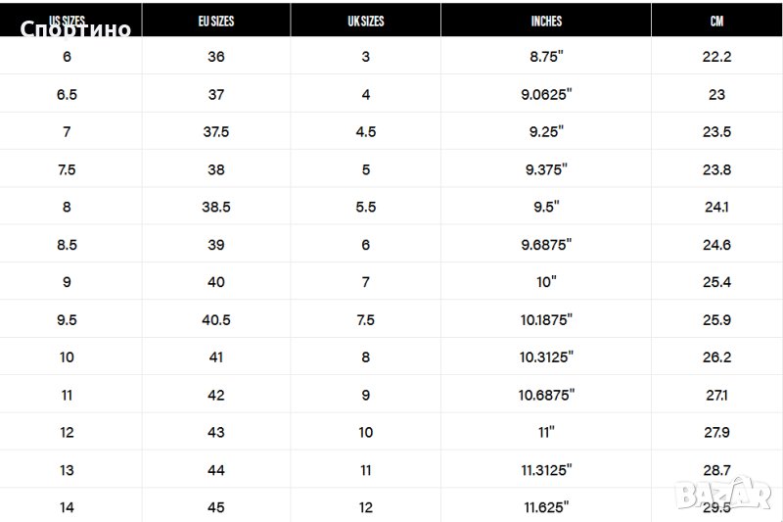The image size is (783, 522).
Task: Select EU size 40.5 cell
Action: pos(216,320)
